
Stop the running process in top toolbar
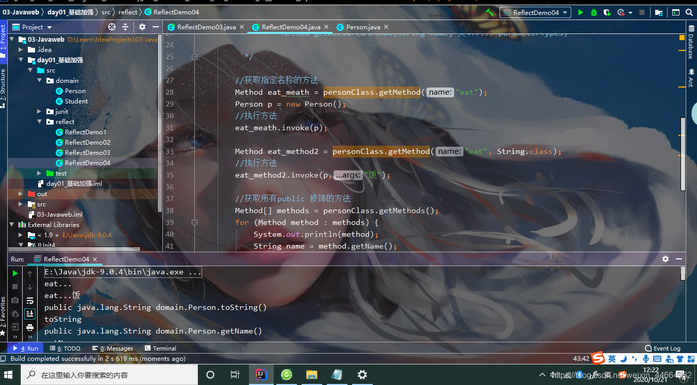coord(642,12)
